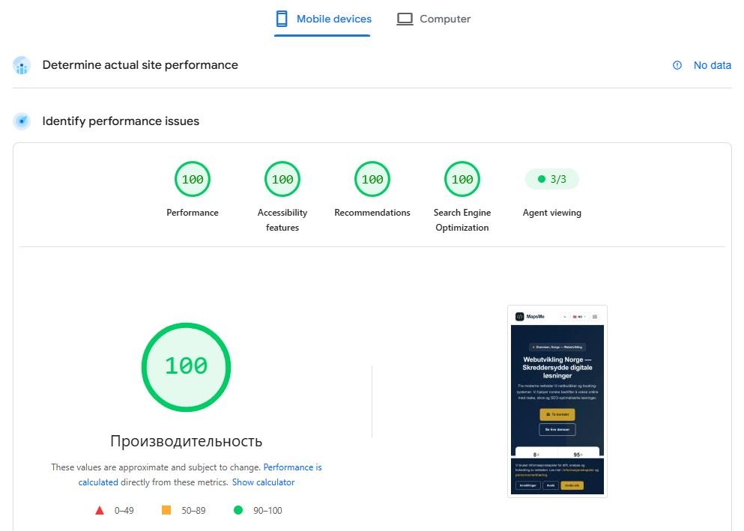The image size is (744, 531).
Task: Click the 'Identify performance issues' heading
Action: coord(121,121)
